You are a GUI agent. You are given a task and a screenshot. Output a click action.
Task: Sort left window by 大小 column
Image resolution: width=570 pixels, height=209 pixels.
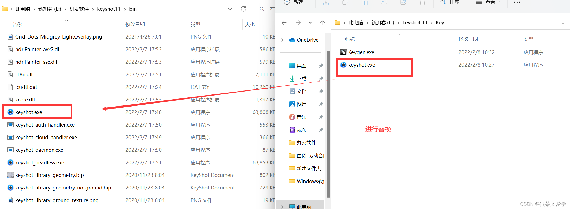pyautogui.click(x=250, y=25)
